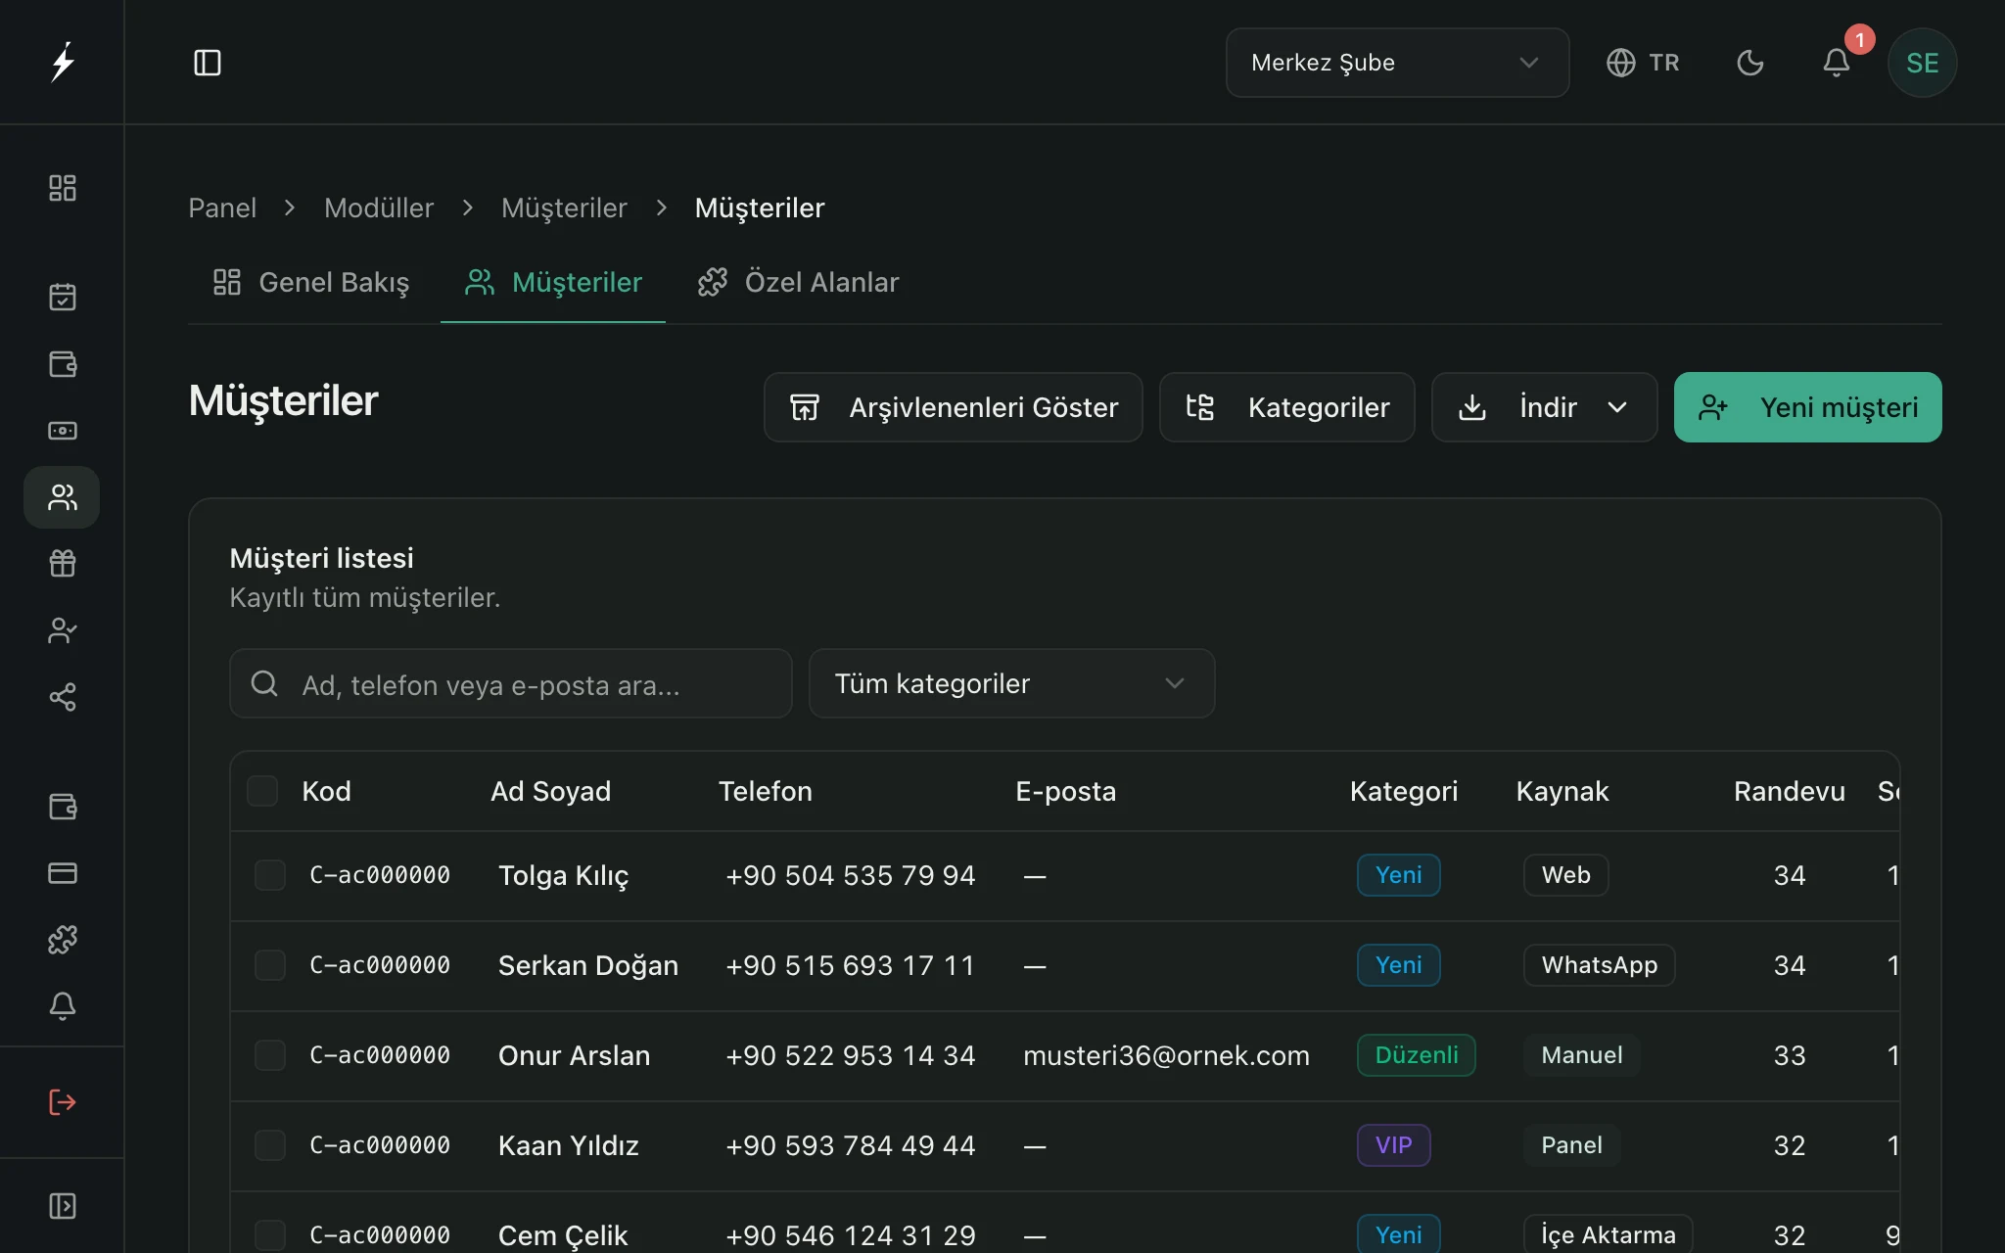
Task: Open the dashboard grid icon in sidebar
Action: tap(63, 188)
